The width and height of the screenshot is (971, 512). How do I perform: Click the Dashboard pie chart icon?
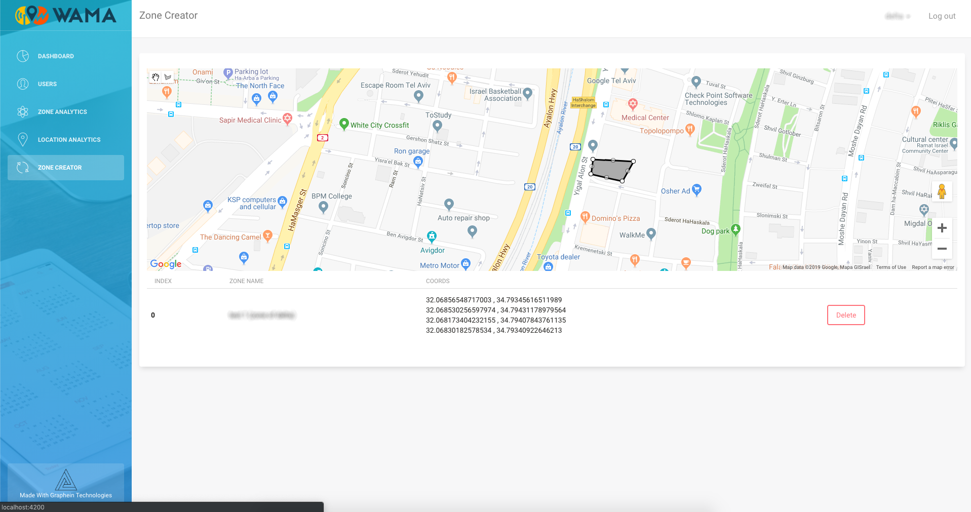[x=23, y=56]
